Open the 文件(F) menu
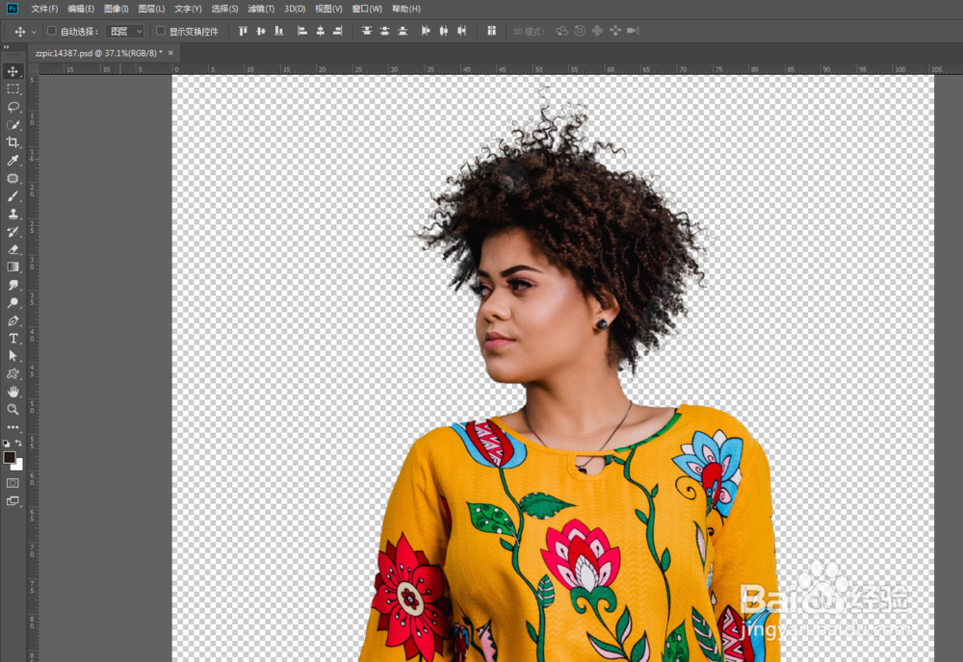963x662 pixels. (44, 9)
